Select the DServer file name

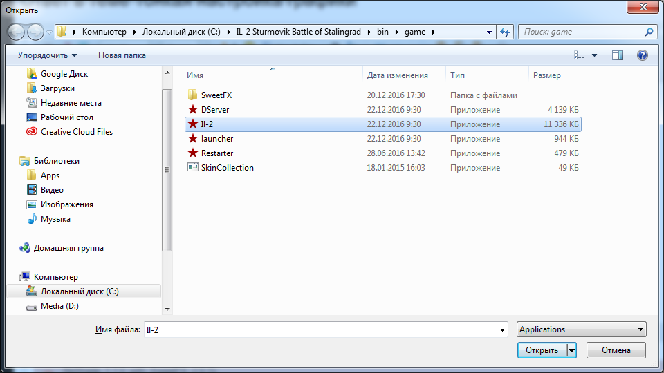click(x=215, y=110)
